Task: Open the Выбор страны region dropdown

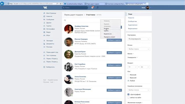Action: click(x=139, y=49)
